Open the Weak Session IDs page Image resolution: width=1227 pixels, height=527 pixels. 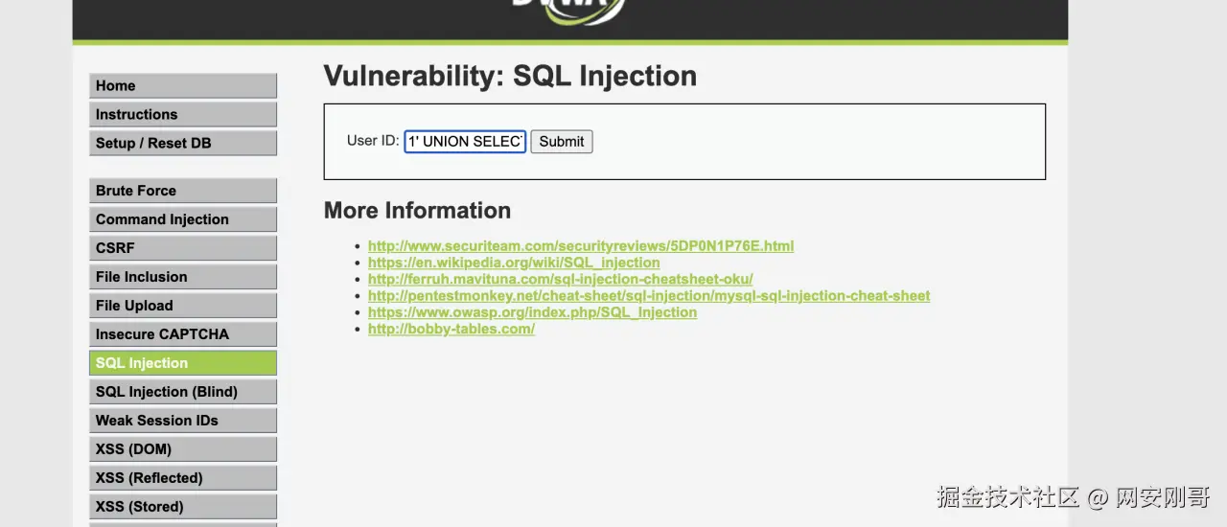tap(182, 421)
